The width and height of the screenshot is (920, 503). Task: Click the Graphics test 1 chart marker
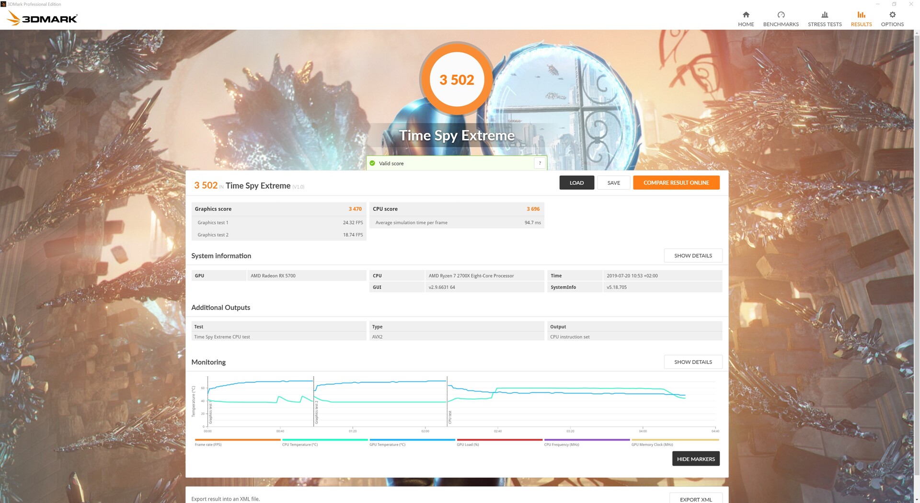tap(210, 412)
